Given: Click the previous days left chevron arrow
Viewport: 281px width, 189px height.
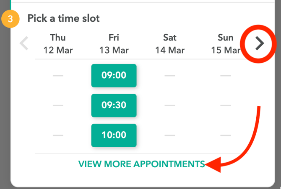Looking at the screenshot, I should (x=24, y=43).
